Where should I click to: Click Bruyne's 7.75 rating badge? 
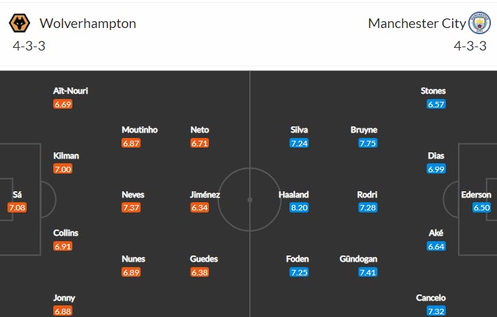[x=367, y=143]
